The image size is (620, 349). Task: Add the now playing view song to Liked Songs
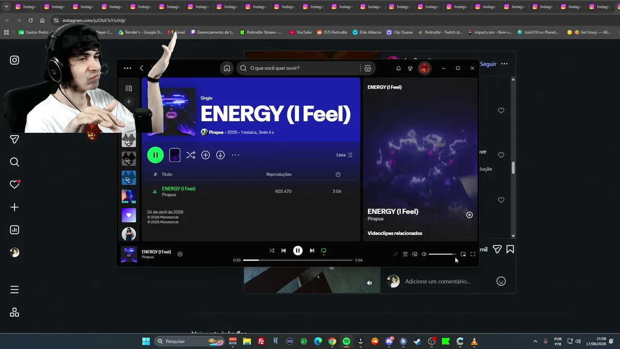(469, 215)
